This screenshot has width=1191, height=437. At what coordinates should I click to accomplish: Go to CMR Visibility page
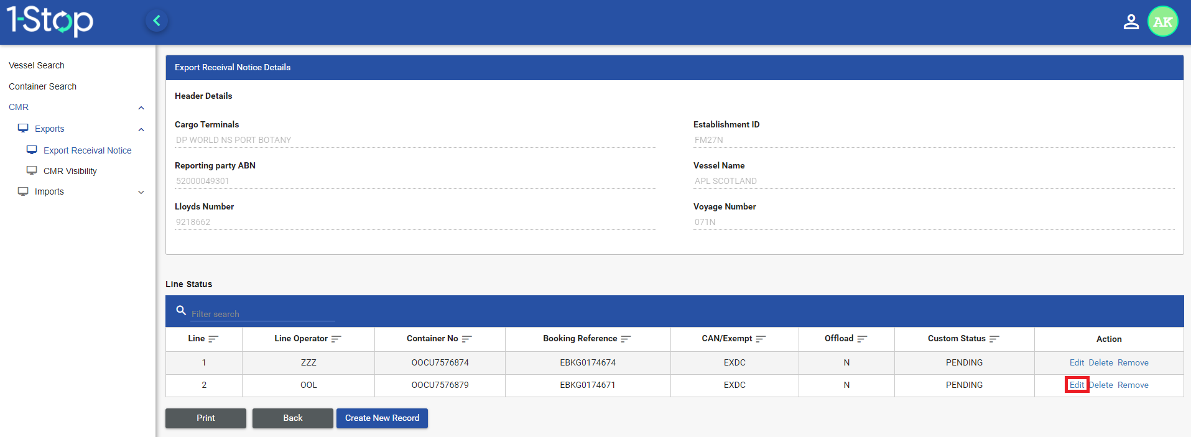point(70,171)
